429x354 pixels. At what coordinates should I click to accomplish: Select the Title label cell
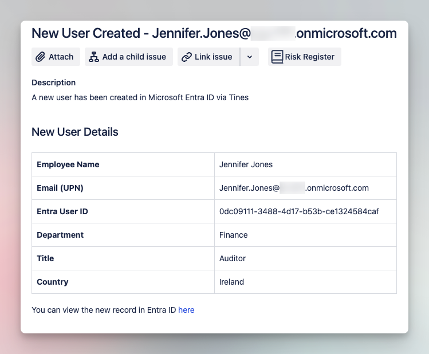123,258
